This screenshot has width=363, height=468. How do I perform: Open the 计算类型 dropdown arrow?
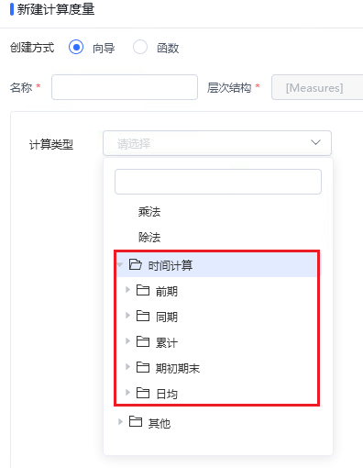tap(315, 142)
